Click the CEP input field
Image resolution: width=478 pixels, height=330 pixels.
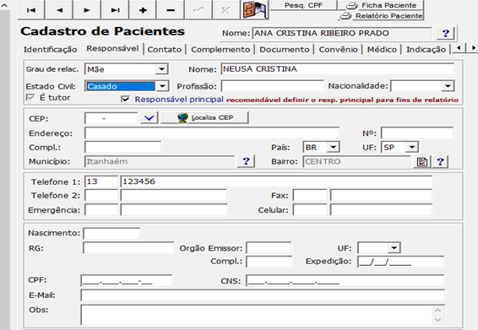[x=111, y=118]
